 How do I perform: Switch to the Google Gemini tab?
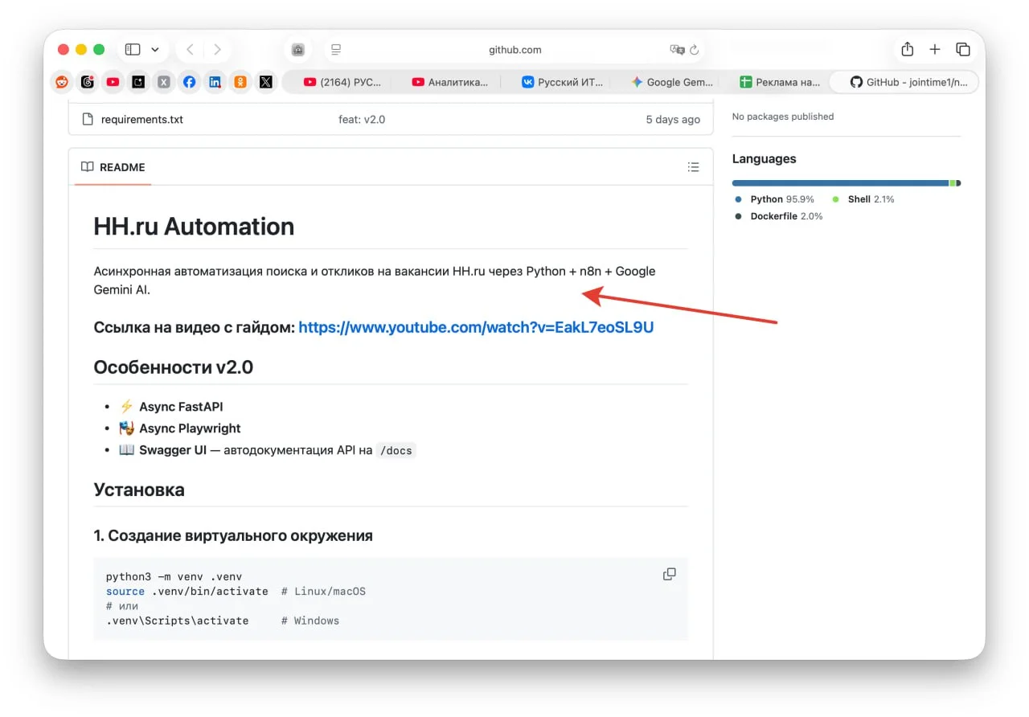pos(672,82)
